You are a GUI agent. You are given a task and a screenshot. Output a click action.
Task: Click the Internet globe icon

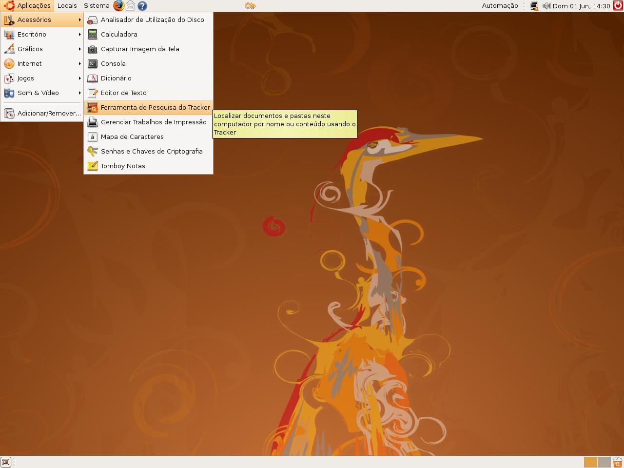click(x=9, y=64)
